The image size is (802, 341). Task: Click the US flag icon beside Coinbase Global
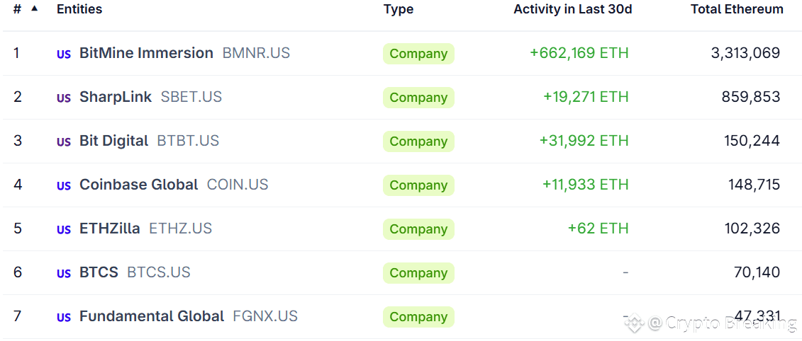coord(64,185)
